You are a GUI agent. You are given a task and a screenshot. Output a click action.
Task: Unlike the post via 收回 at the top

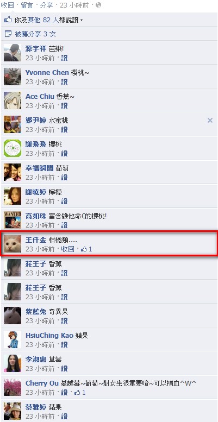pyautogui.click(x=7, y=5)
